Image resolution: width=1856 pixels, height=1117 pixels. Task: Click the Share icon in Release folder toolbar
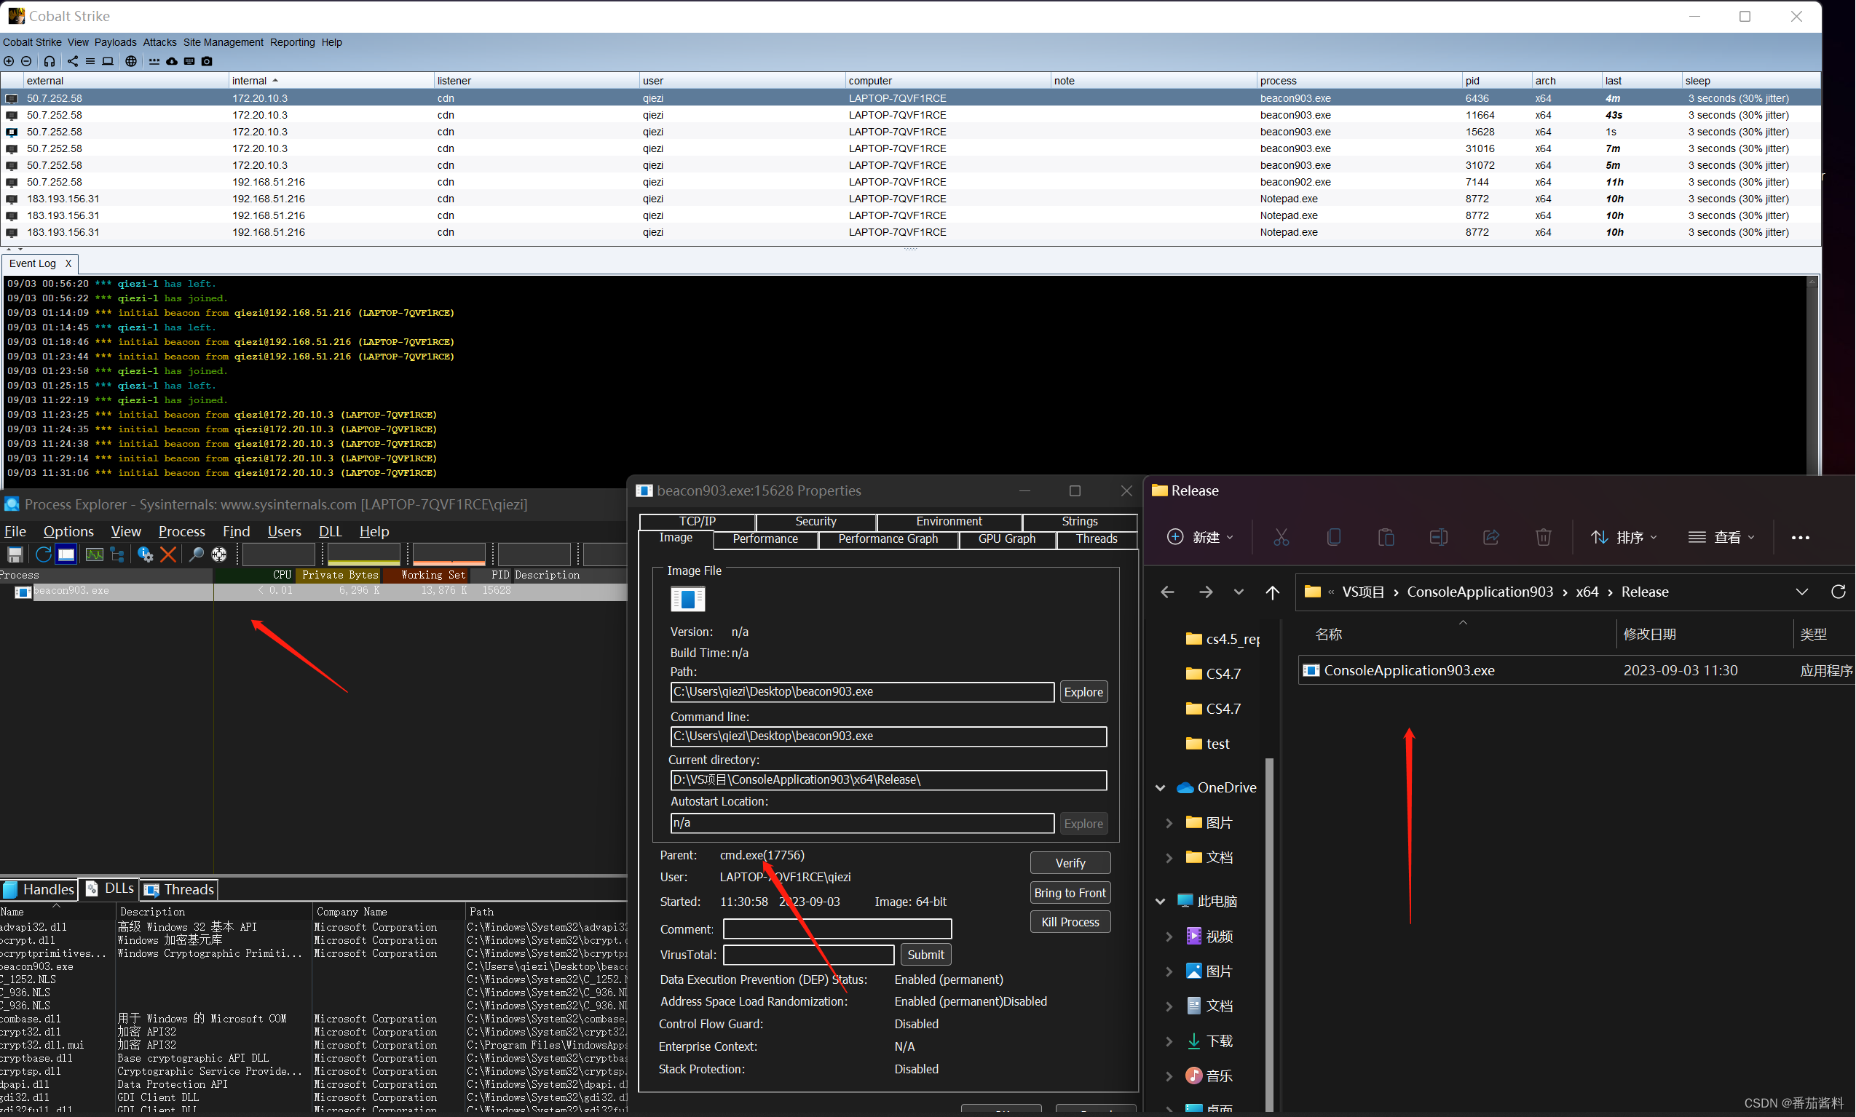click(x=1490, y=538)
